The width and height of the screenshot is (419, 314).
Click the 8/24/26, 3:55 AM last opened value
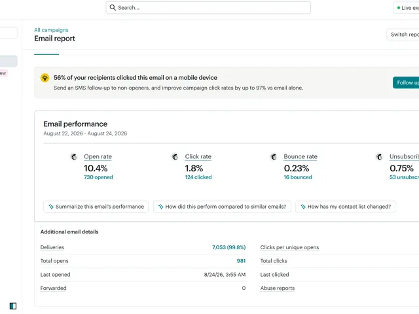click(x=225, y=275)
